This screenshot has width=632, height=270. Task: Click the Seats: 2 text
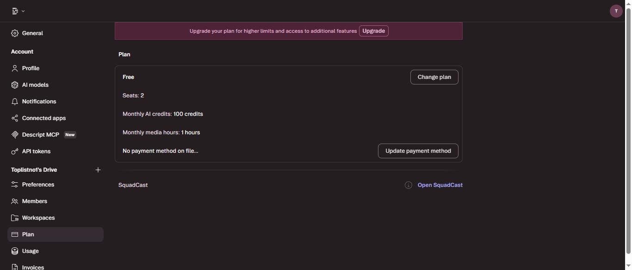pos(133,96)
